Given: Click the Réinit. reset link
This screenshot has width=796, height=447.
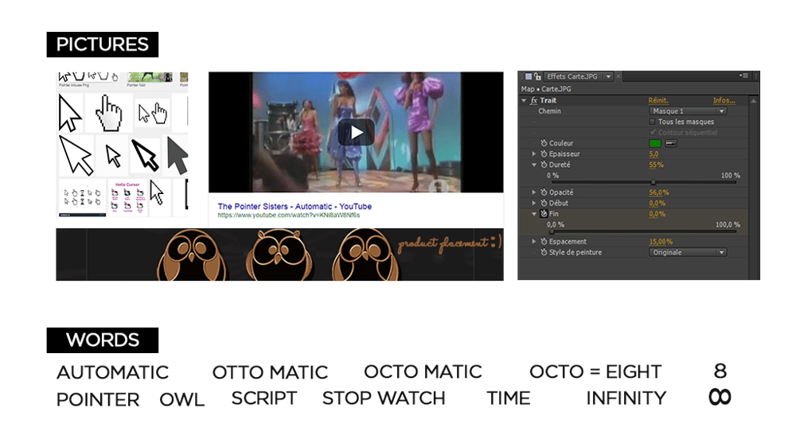Looking at the screenshot, I should (x=658, y=100).
